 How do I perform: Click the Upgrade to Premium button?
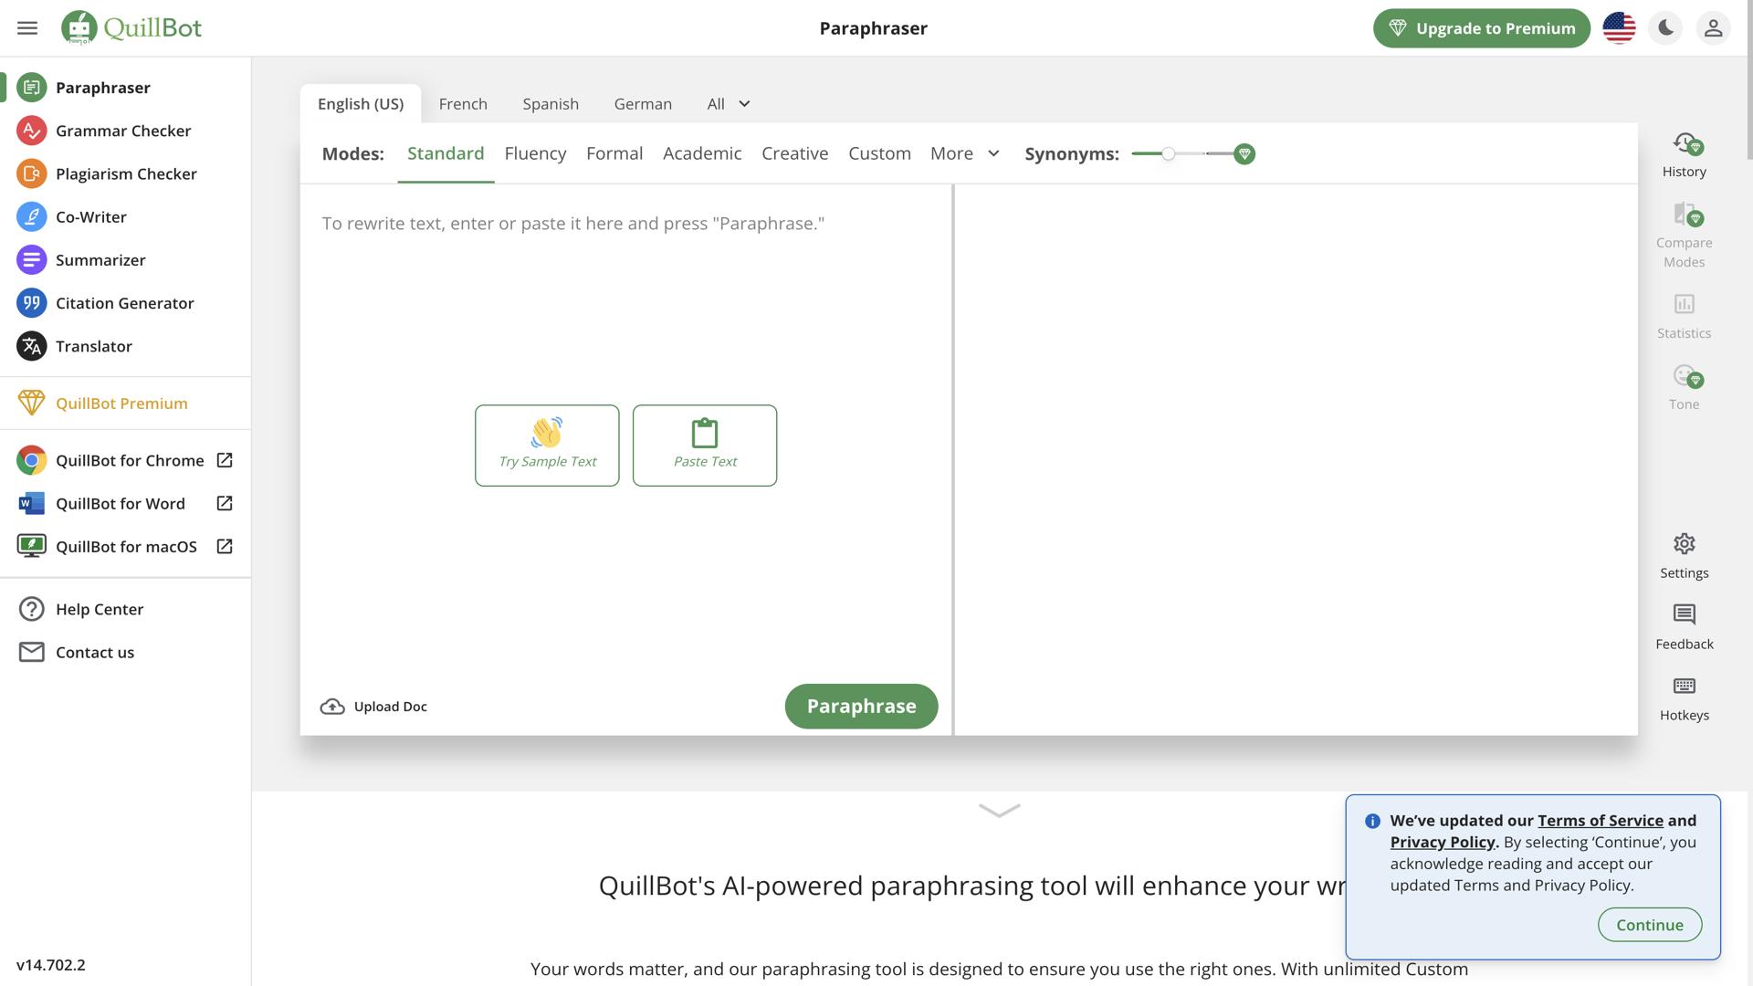[x=1481, y=28]
